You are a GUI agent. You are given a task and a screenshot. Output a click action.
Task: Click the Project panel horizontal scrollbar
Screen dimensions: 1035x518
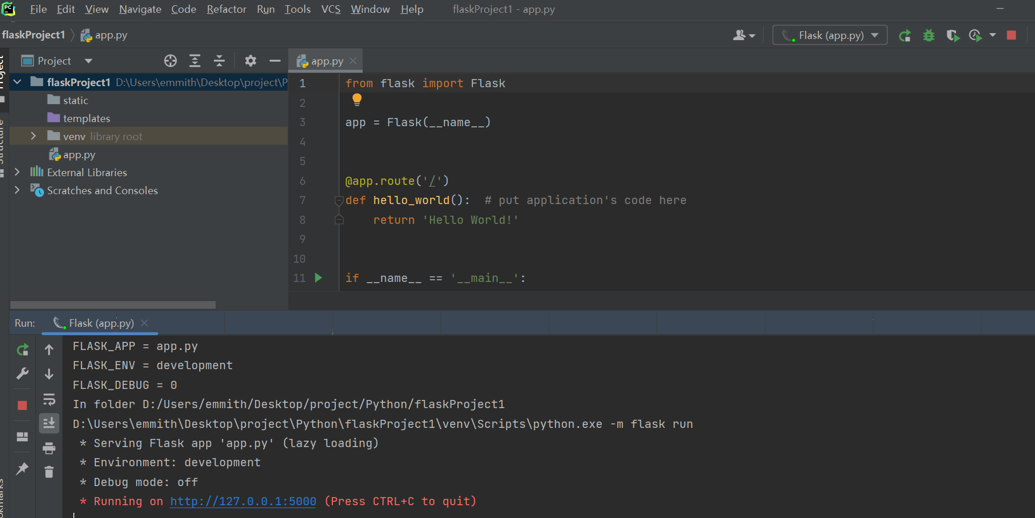pyautogui.click(x=113, y=305)
